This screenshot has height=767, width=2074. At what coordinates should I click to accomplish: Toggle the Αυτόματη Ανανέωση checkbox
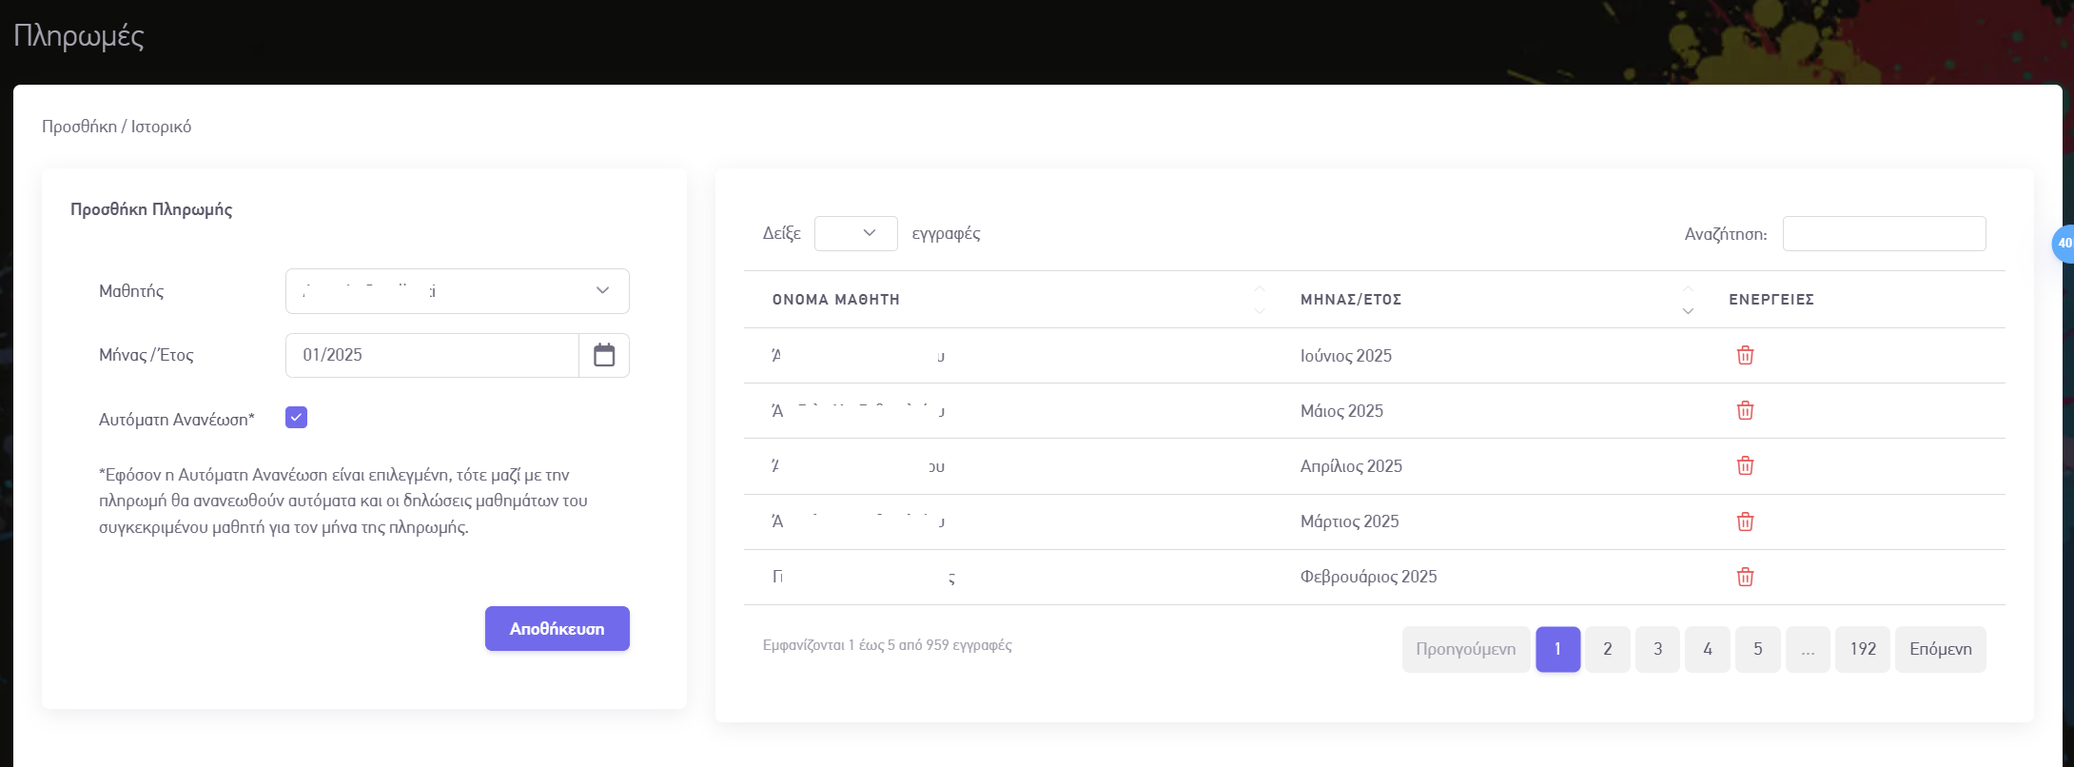296,418
